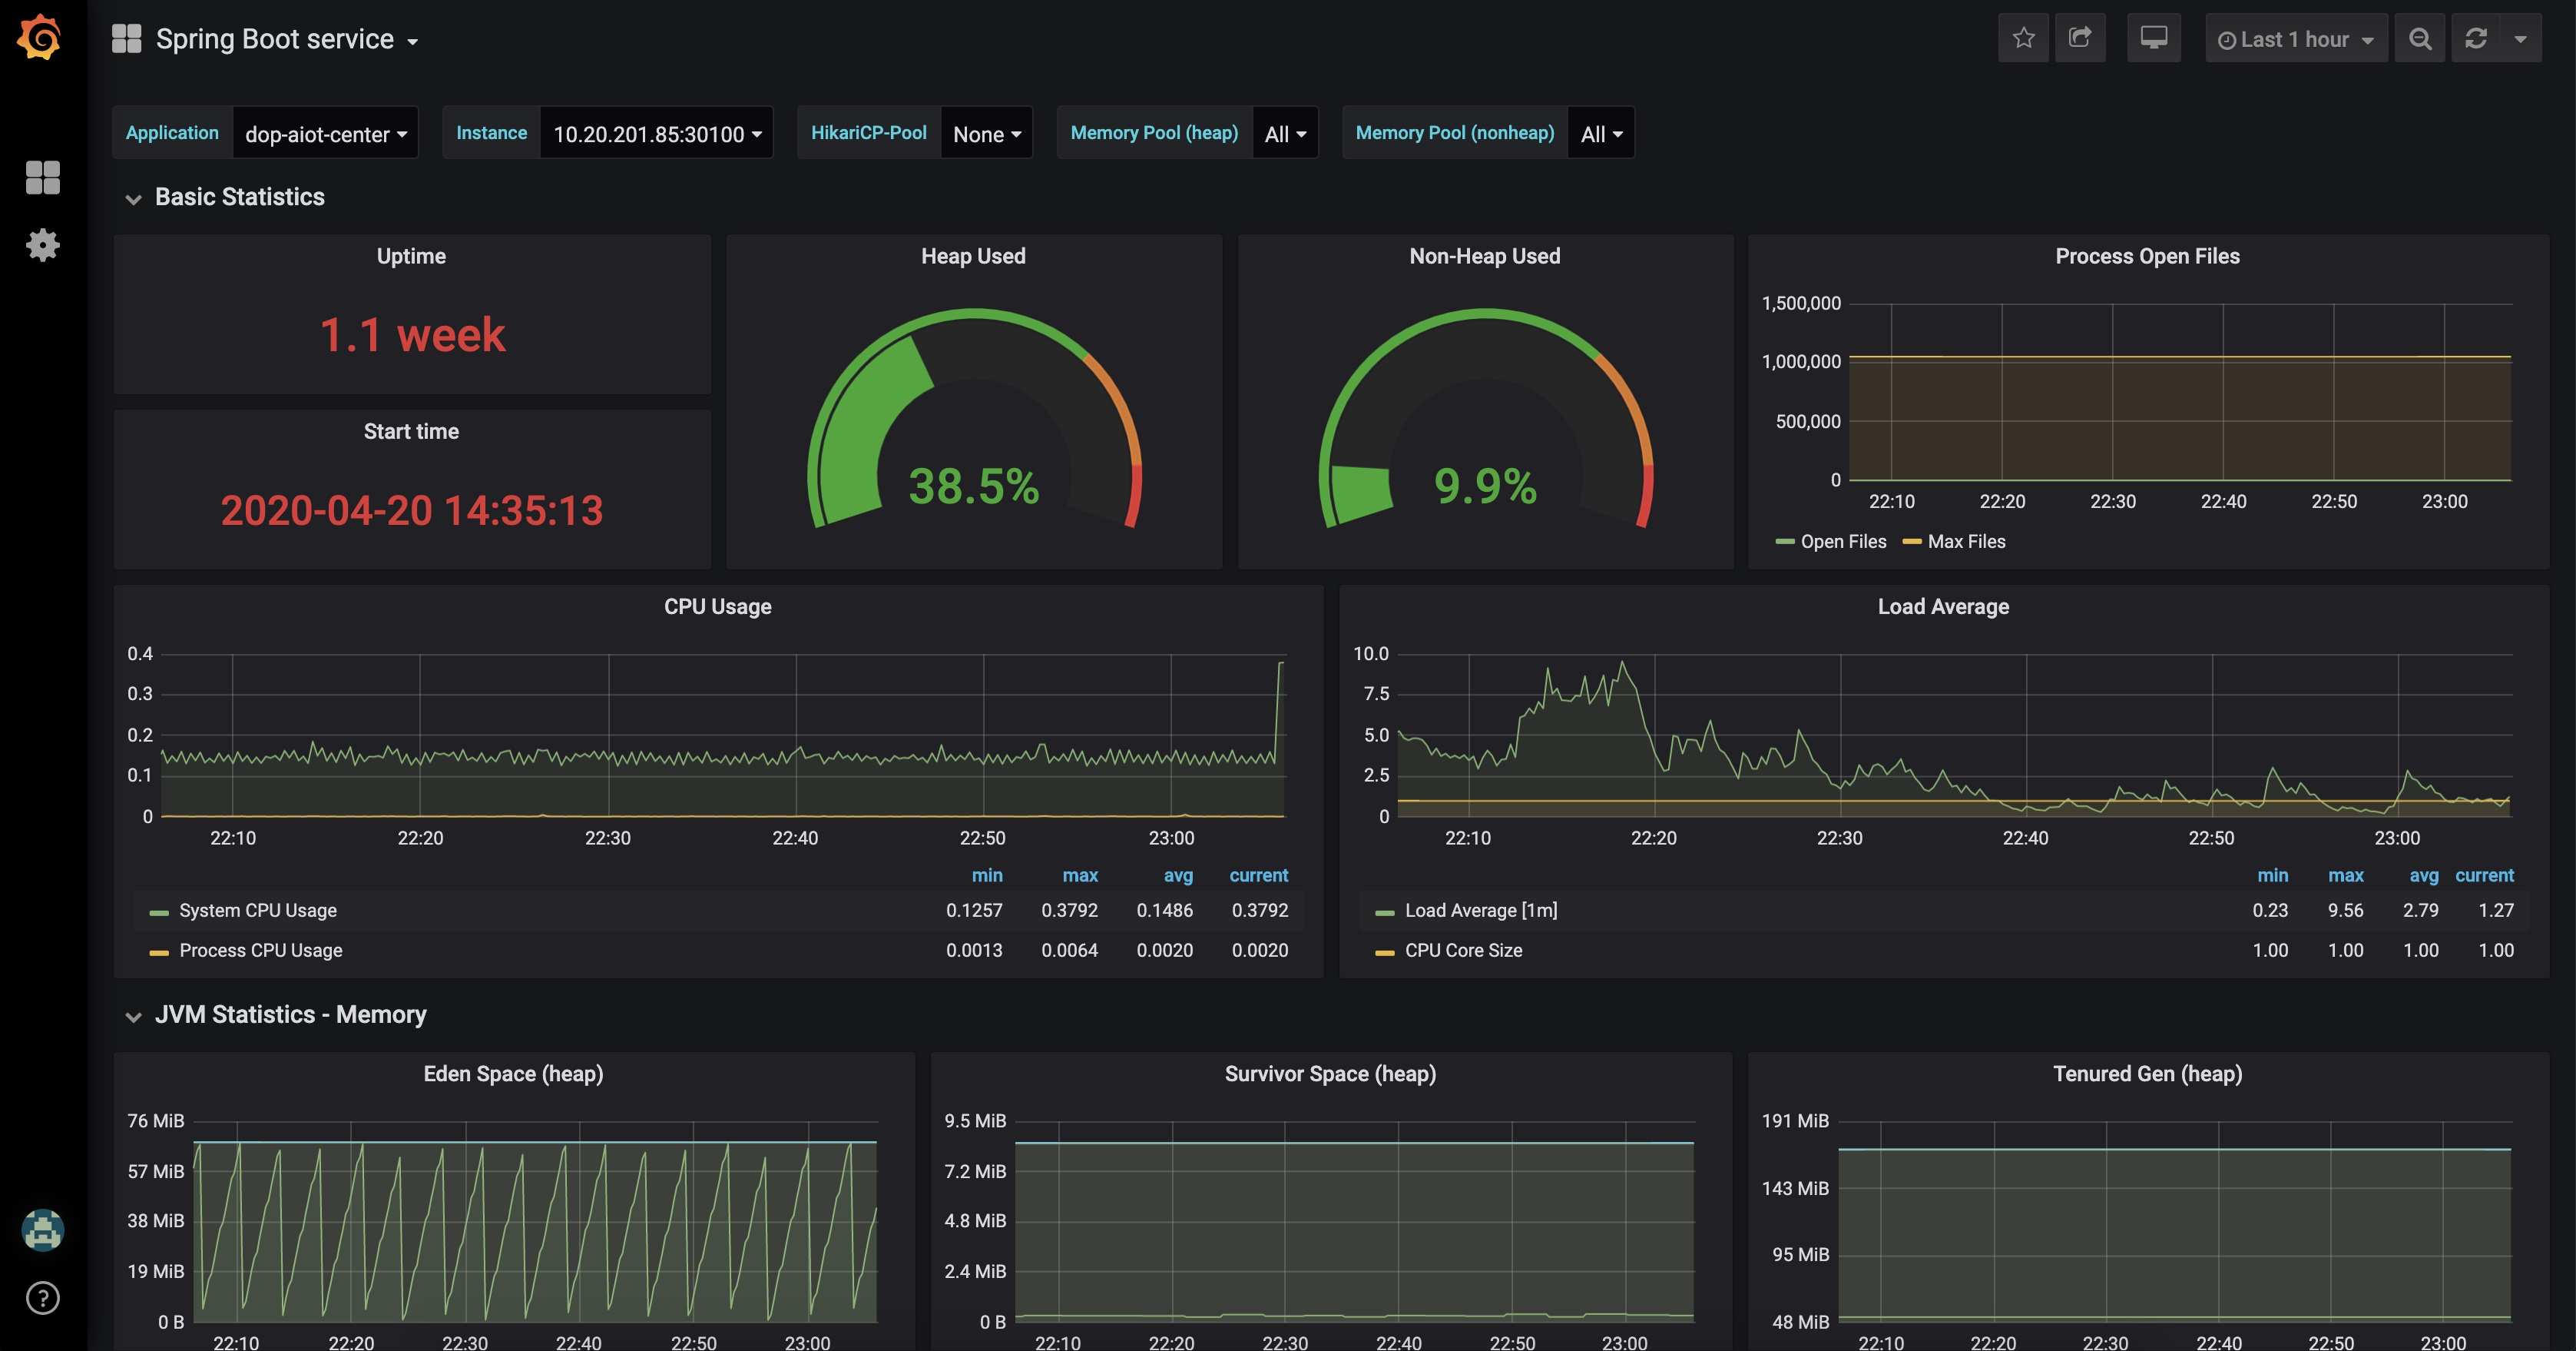The height and width of the screenshot is (1351, 2576).
Task: Sort CPU Usage legend by min column
Action: (987, 875)
